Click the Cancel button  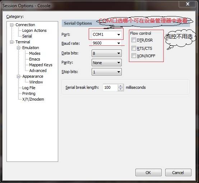click(178, 173)
